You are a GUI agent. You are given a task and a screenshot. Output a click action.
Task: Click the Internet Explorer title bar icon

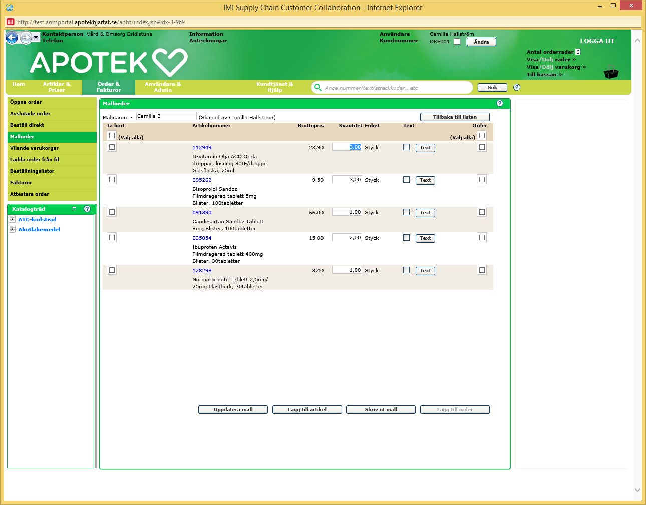coord(9,7)
